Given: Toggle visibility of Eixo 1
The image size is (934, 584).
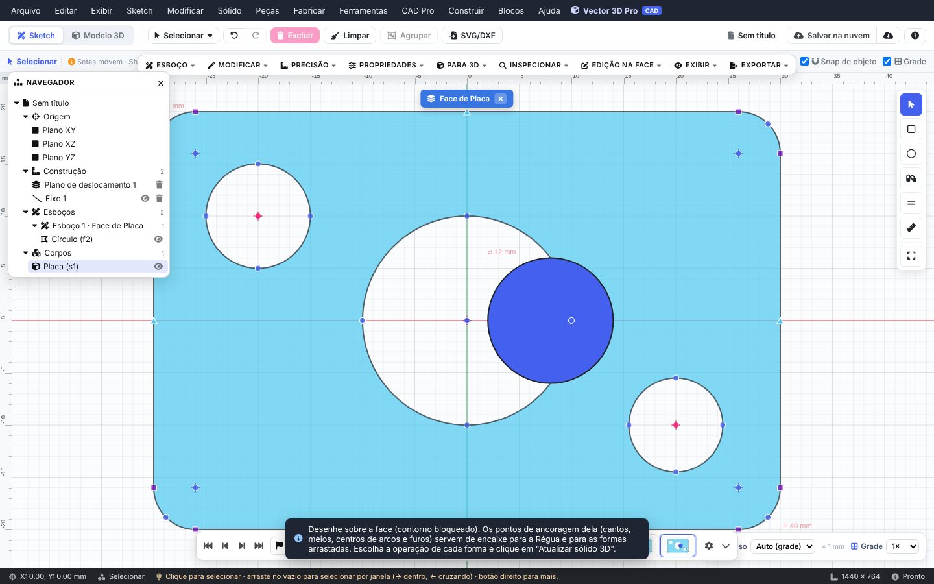Looking at the screenshot, I should pos(145,199).
